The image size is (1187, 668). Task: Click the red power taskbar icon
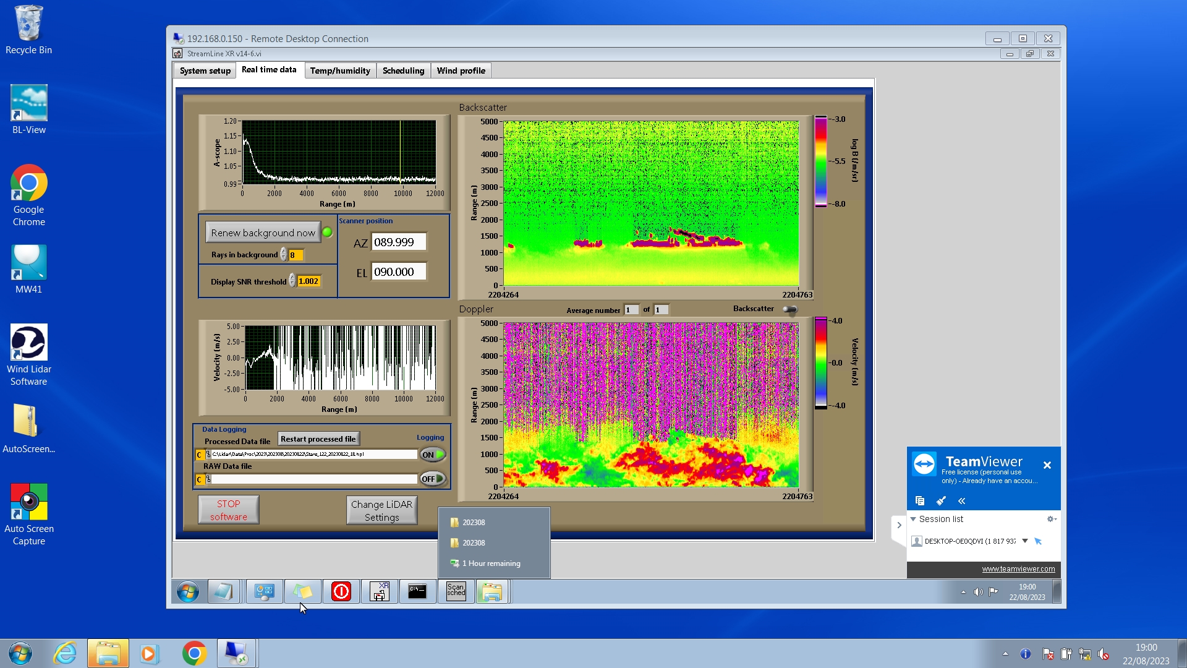pyautogui.click(x=341, y=591)
